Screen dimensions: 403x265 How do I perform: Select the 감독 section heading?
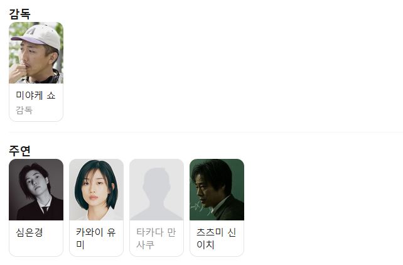[x=19, y=14]
